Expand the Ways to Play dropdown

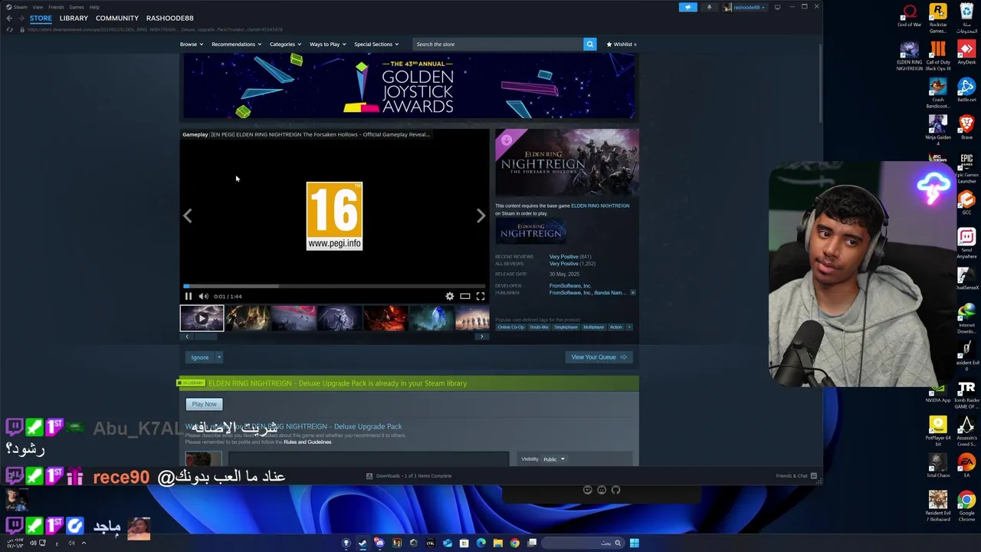point(327,44)
